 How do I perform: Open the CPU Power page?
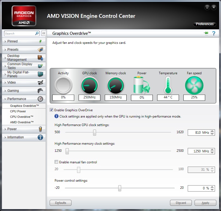click(18, 111)
